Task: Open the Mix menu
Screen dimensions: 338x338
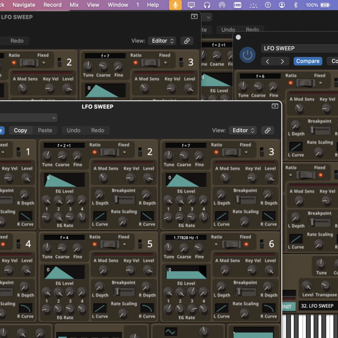Action: pyautogui.click(x=74, y=5)
